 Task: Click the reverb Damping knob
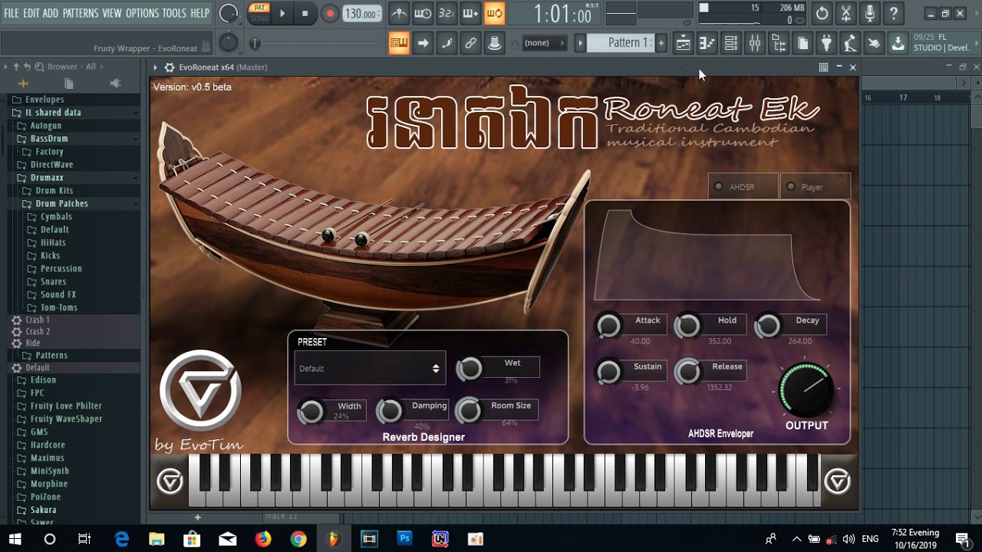click(x=390, y=412)
